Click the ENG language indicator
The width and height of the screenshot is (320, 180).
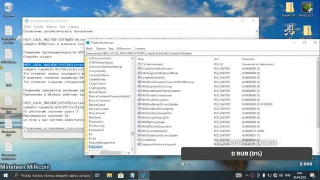287,175
